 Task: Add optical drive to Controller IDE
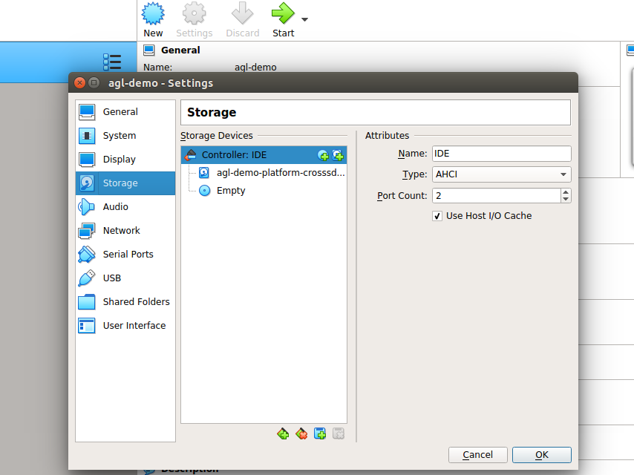click(x=323, y=155)
